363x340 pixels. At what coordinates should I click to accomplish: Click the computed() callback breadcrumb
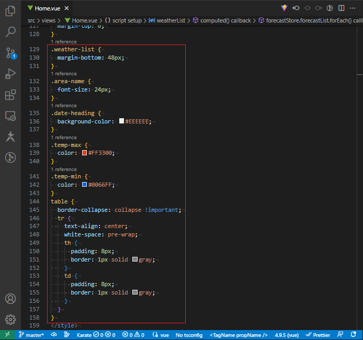coord(222,20)
